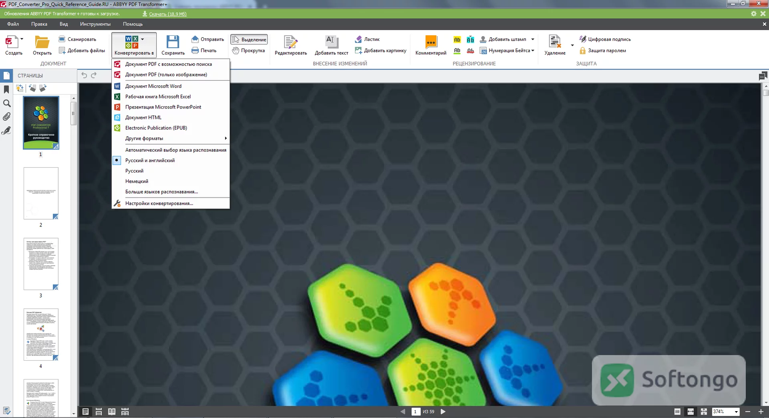Open the Comment speech bubble tool

click(x=431, y=44)
